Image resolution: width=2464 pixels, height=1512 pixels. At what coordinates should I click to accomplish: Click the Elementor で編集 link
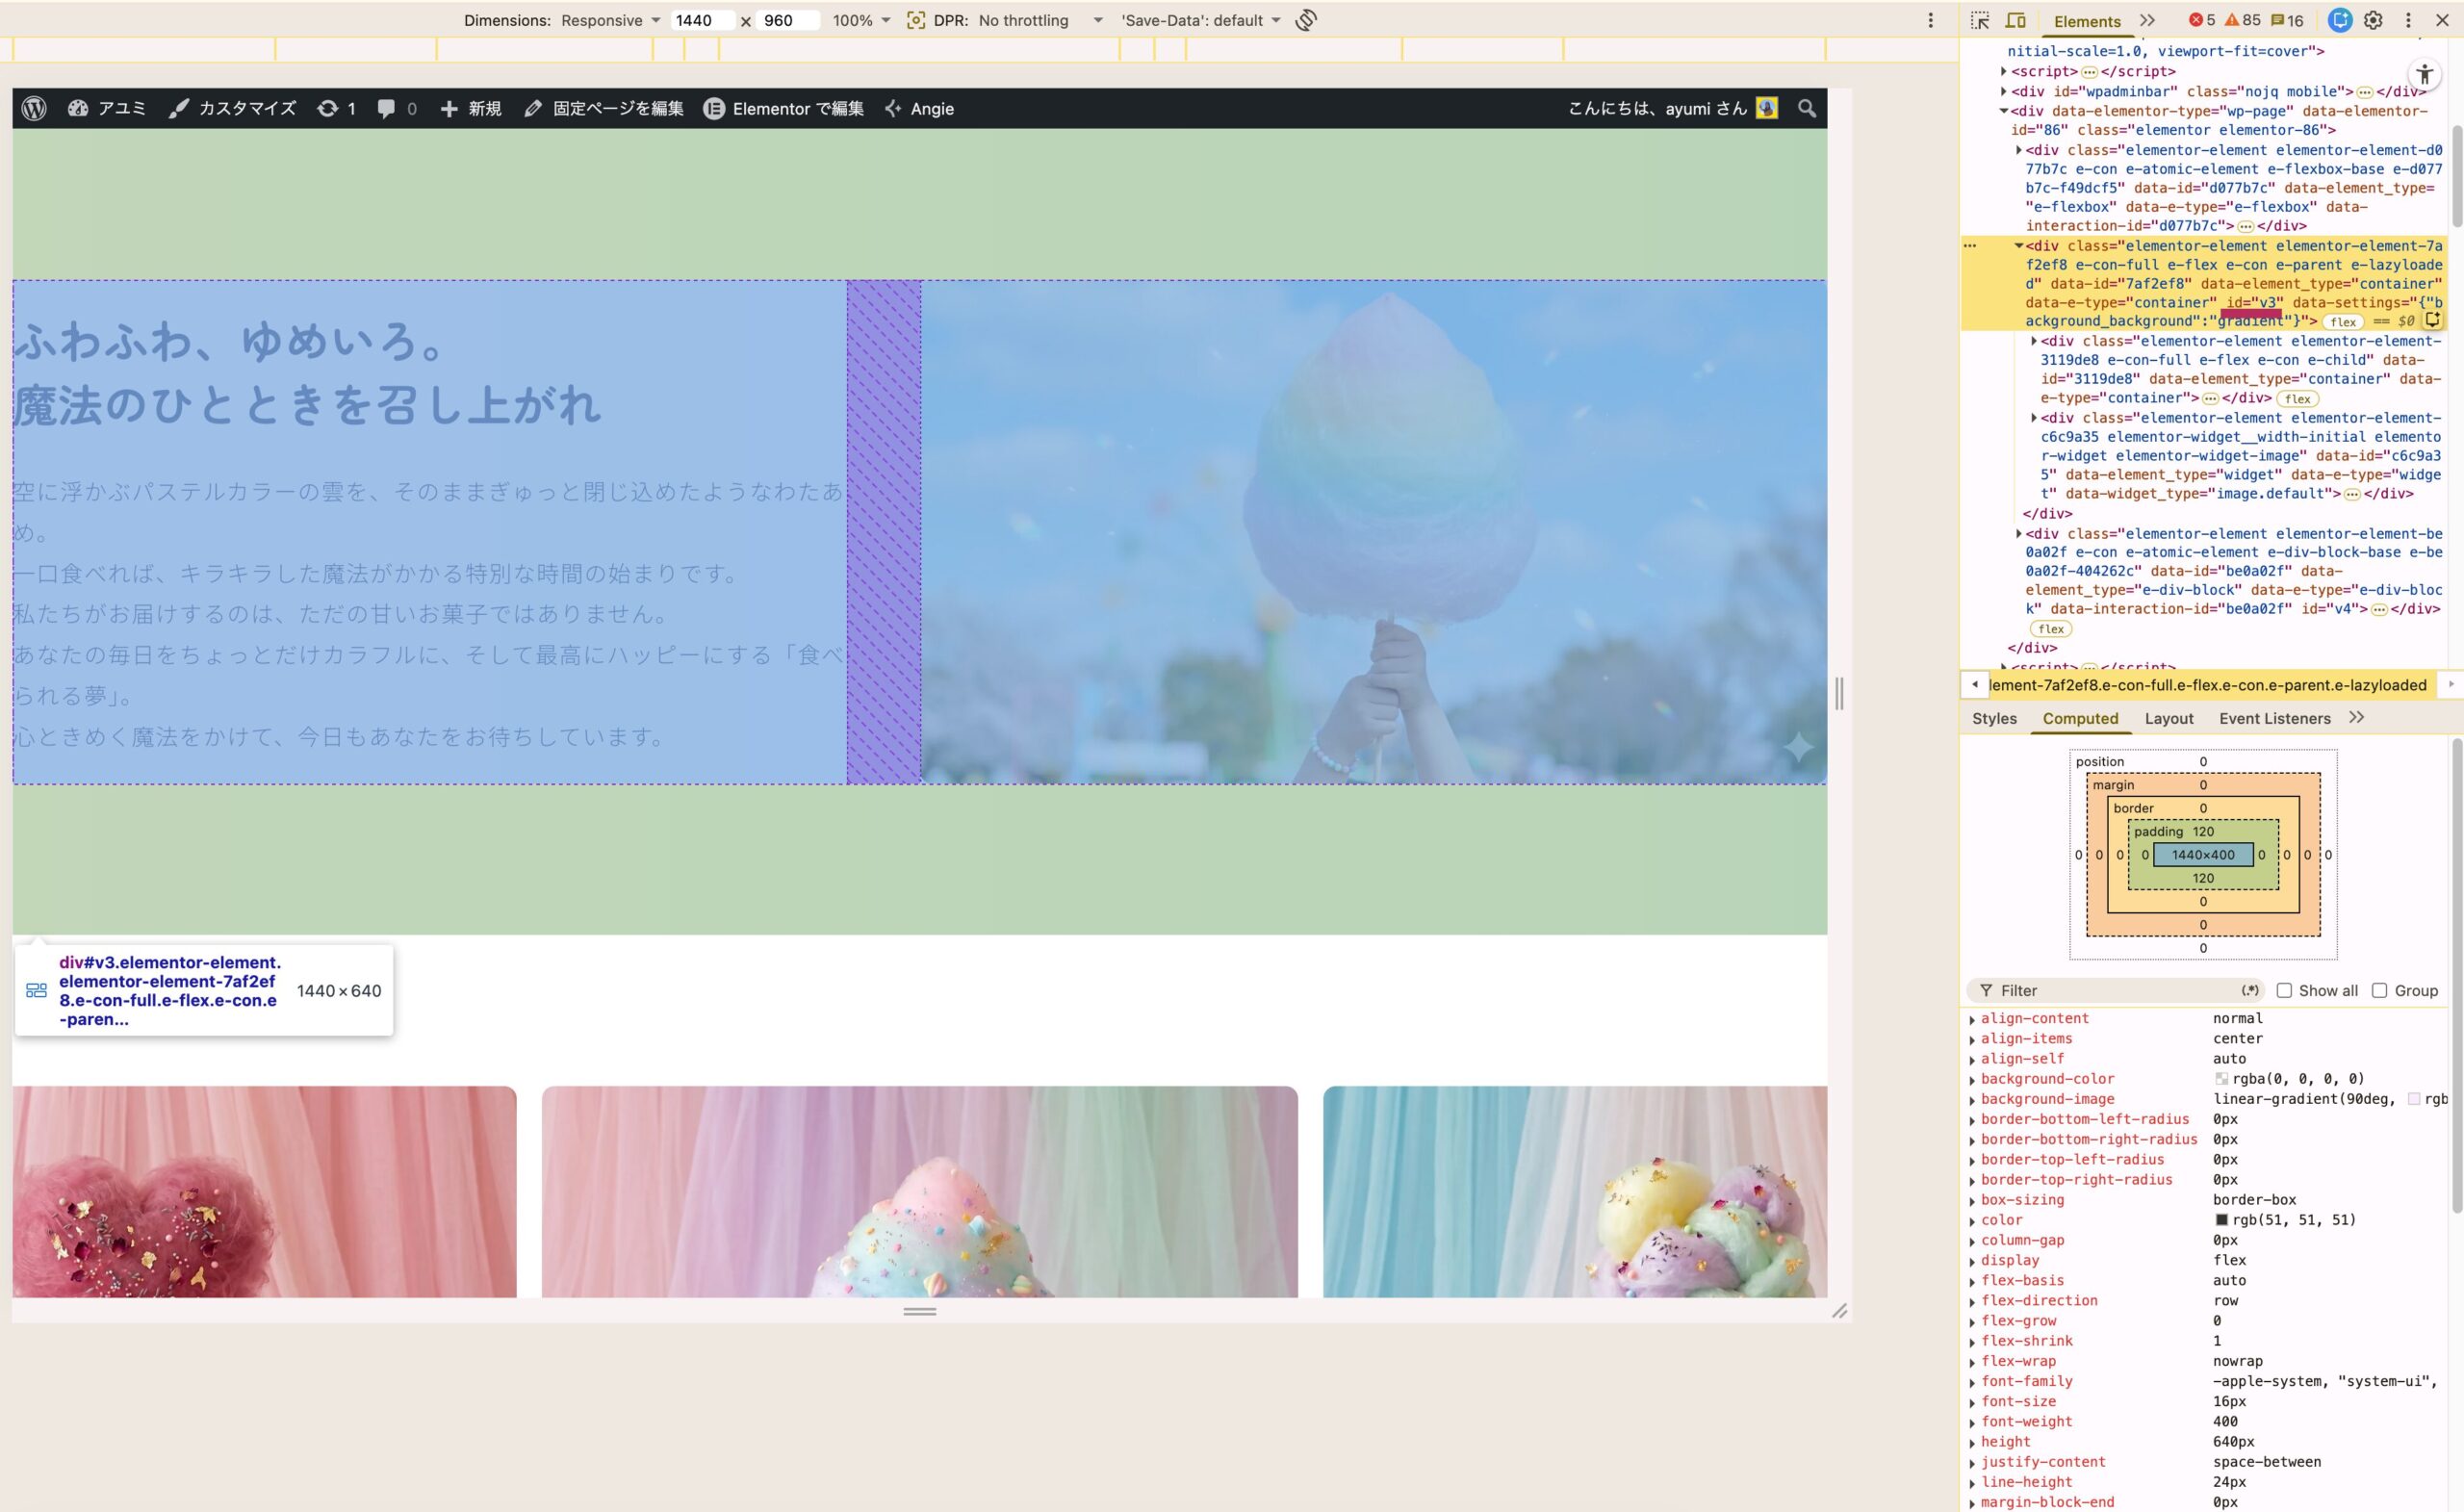pyautogui.click(x=795, y=109)
